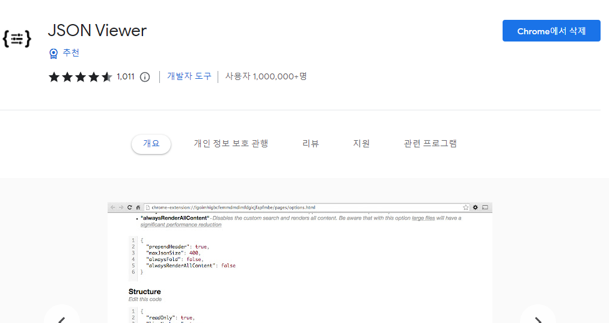
Task: Click 'large files' link in preview
Action: pyautogui.click(x=423, y=218)
